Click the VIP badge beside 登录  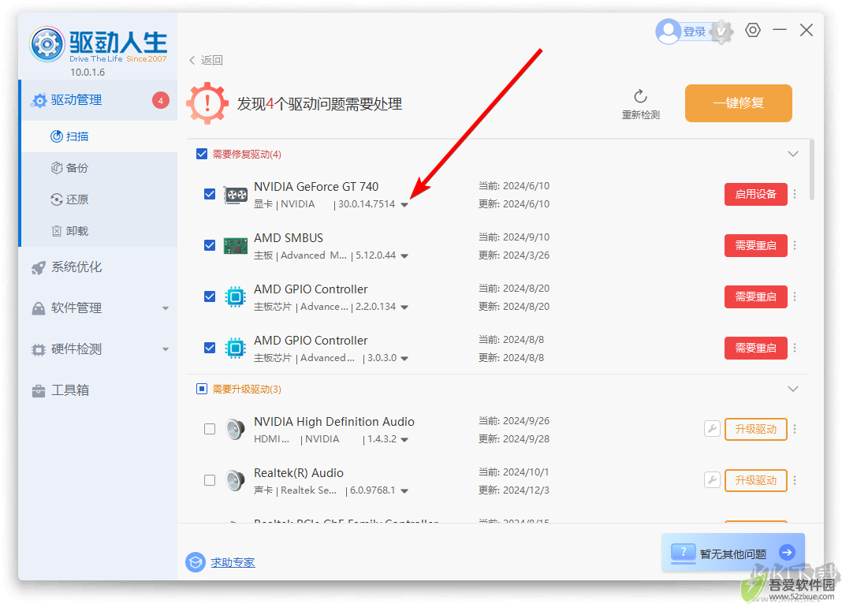[x=721, y=32]
